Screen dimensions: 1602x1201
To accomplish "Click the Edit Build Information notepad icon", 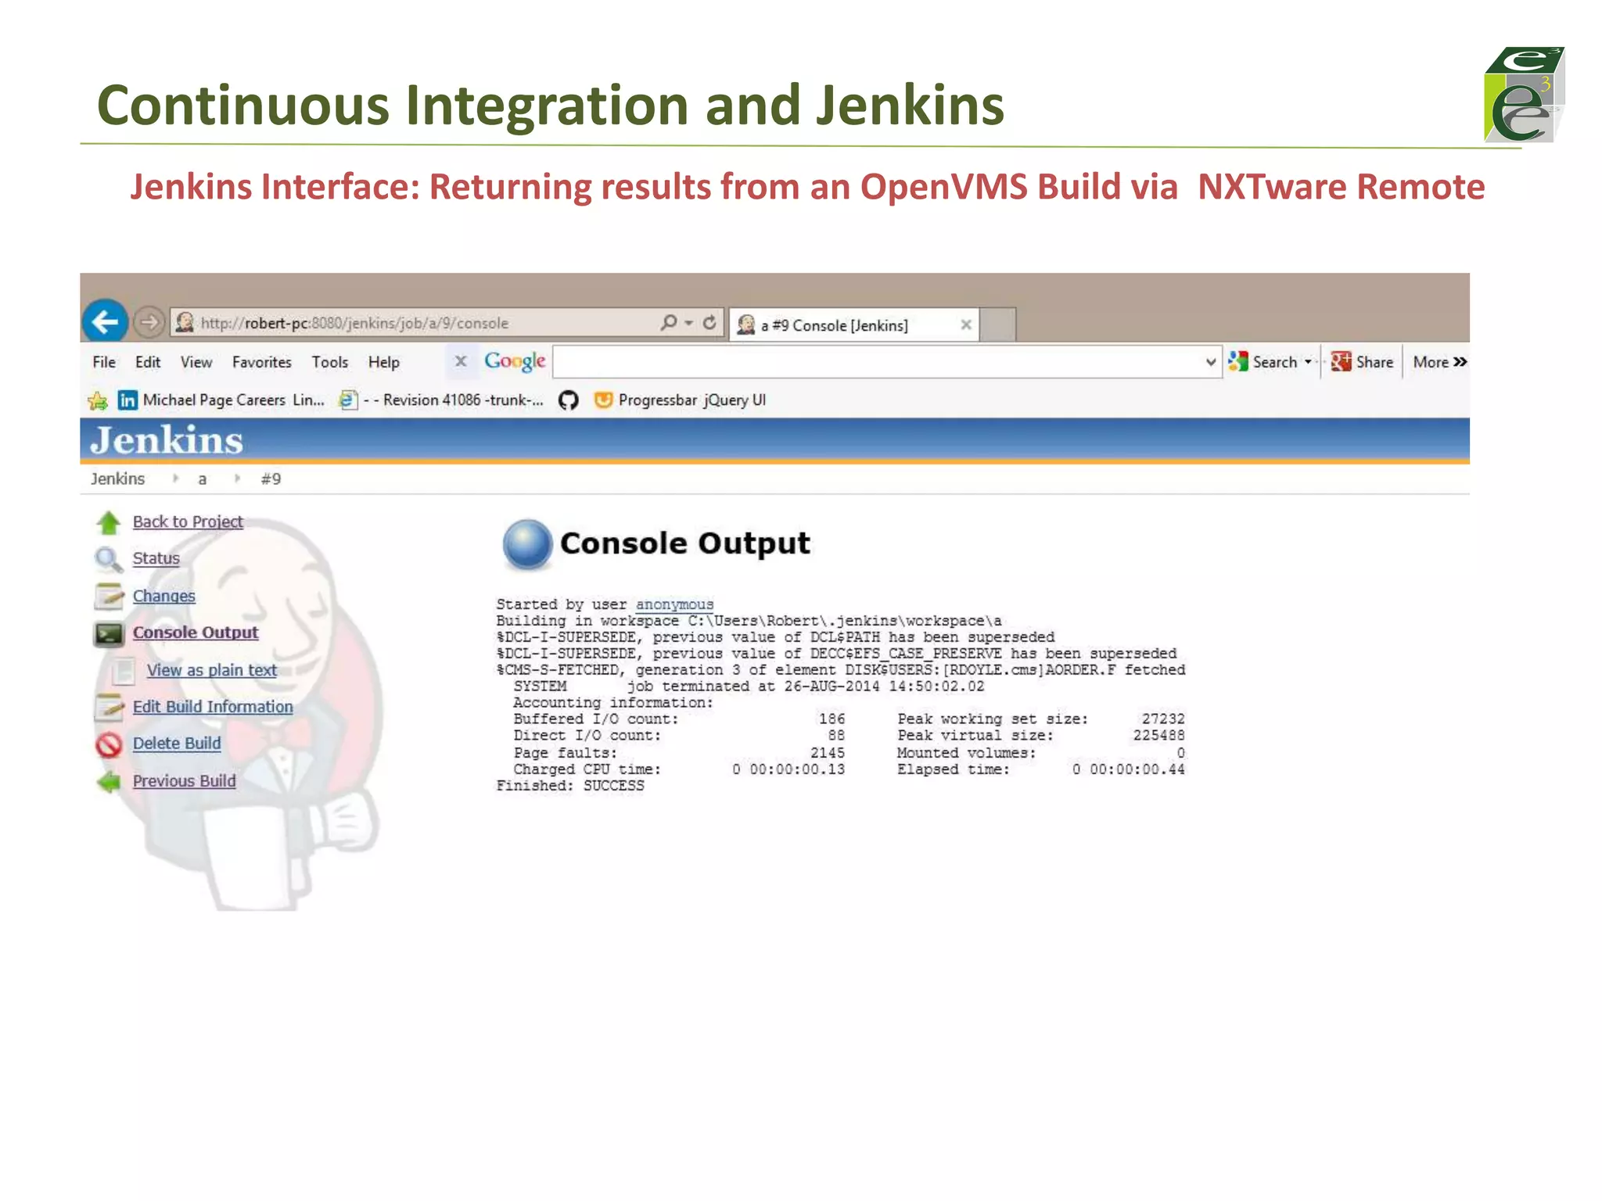I will coord(109,708).
